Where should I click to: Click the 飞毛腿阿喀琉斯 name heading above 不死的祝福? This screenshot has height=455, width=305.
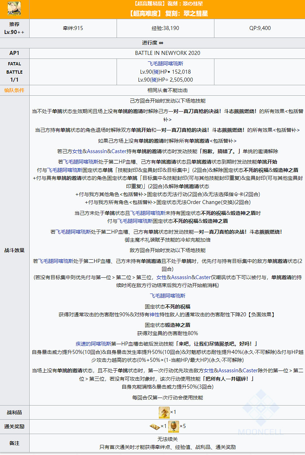167,295
